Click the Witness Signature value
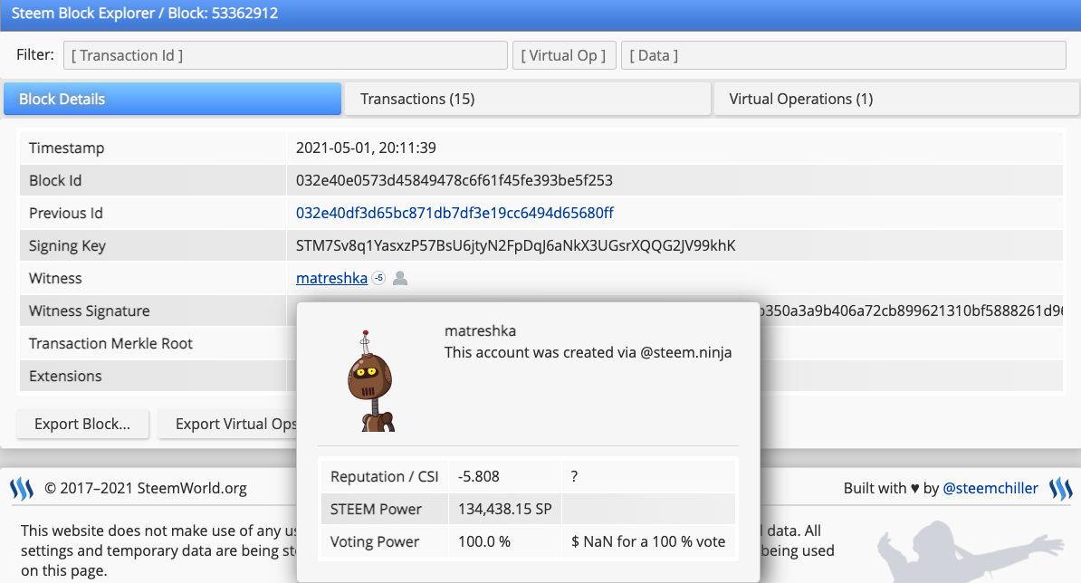Viewport: 1081px width, 583px height. 912,311
